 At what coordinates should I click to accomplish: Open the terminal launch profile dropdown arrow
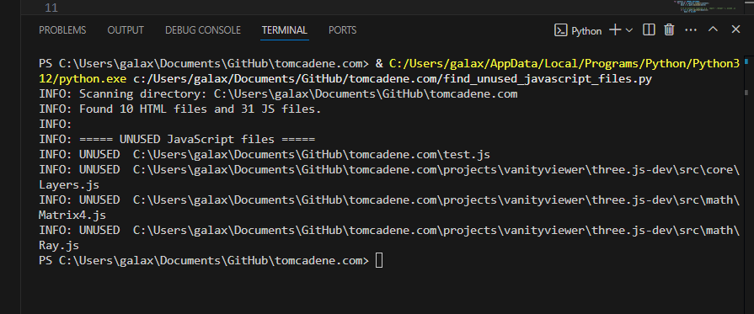coord(629,30)
